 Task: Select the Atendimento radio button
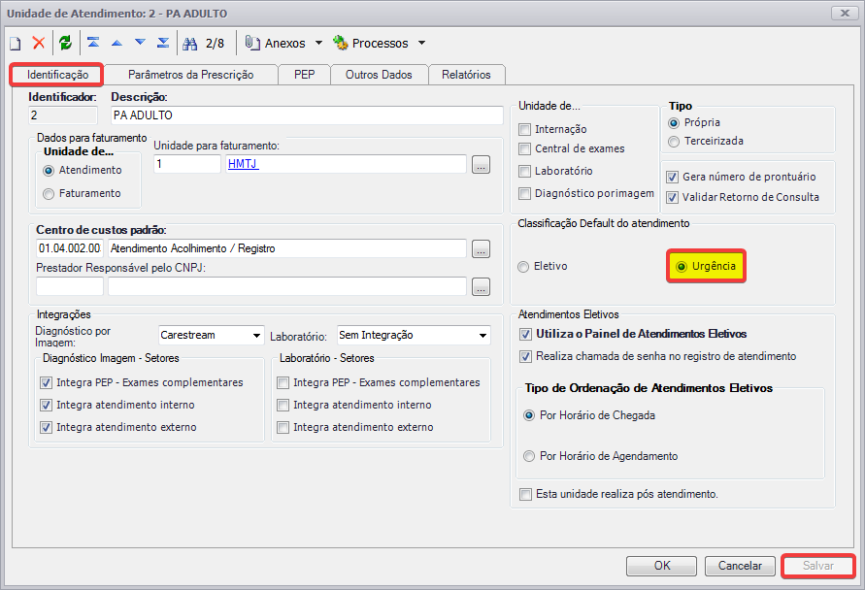[49, 171]
